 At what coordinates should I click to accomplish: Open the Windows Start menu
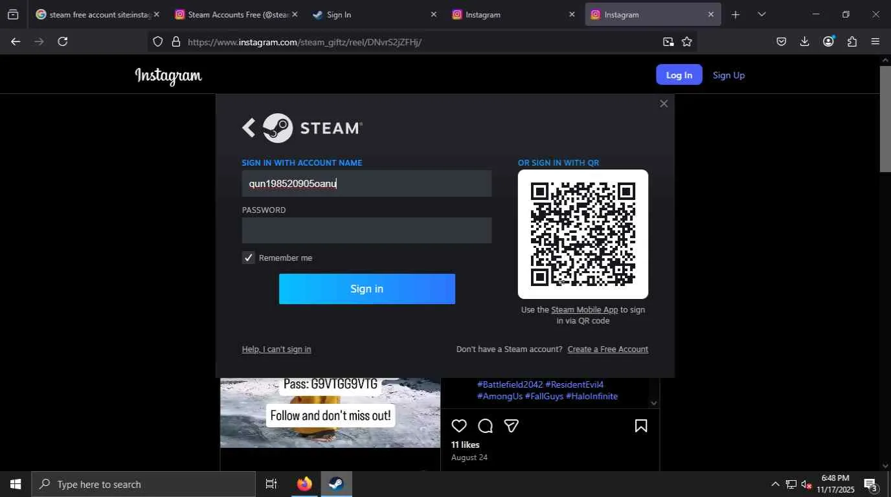(x=16, y=484)
